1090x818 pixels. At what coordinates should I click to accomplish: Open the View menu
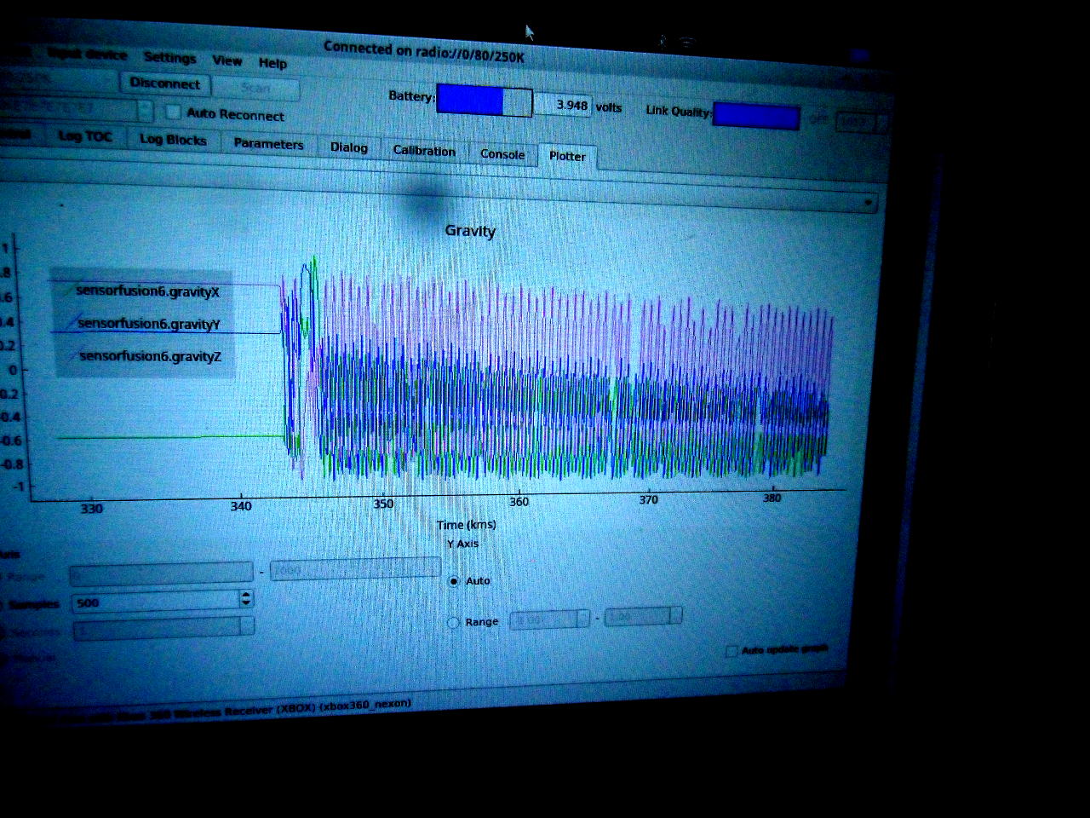[x=227, y=60]
